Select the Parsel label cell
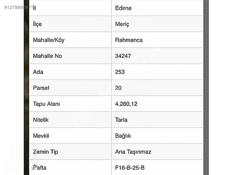This screenshot has height=175, width=233. coord(41,88)
